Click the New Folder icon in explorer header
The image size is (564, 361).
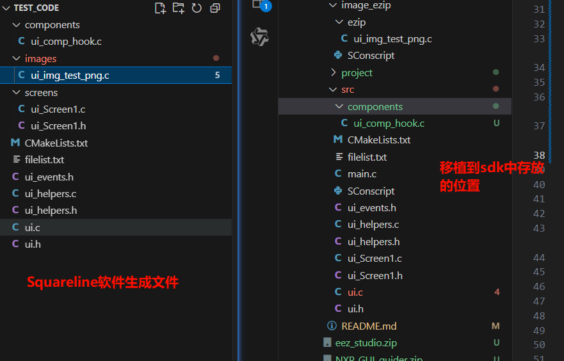click(179, 8)
